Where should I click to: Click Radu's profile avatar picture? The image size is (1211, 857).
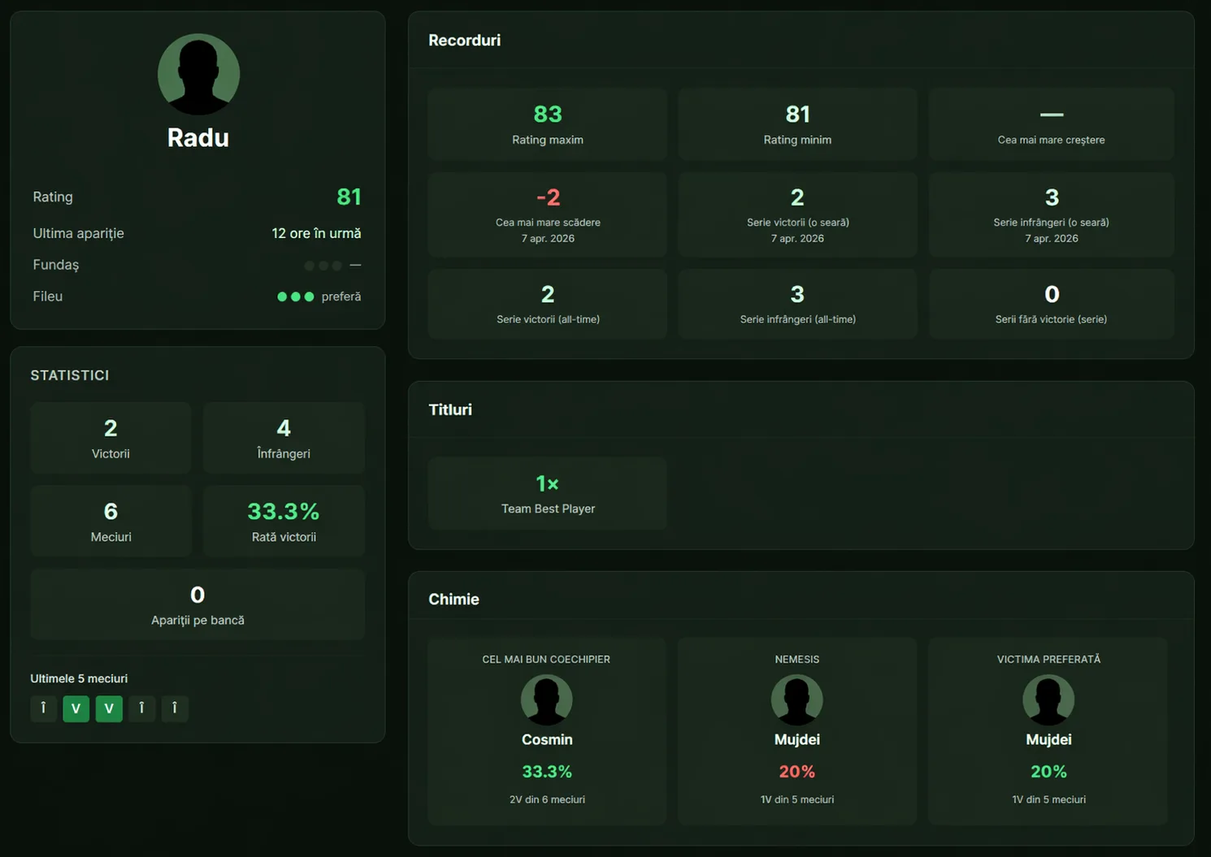pos(198,74)
